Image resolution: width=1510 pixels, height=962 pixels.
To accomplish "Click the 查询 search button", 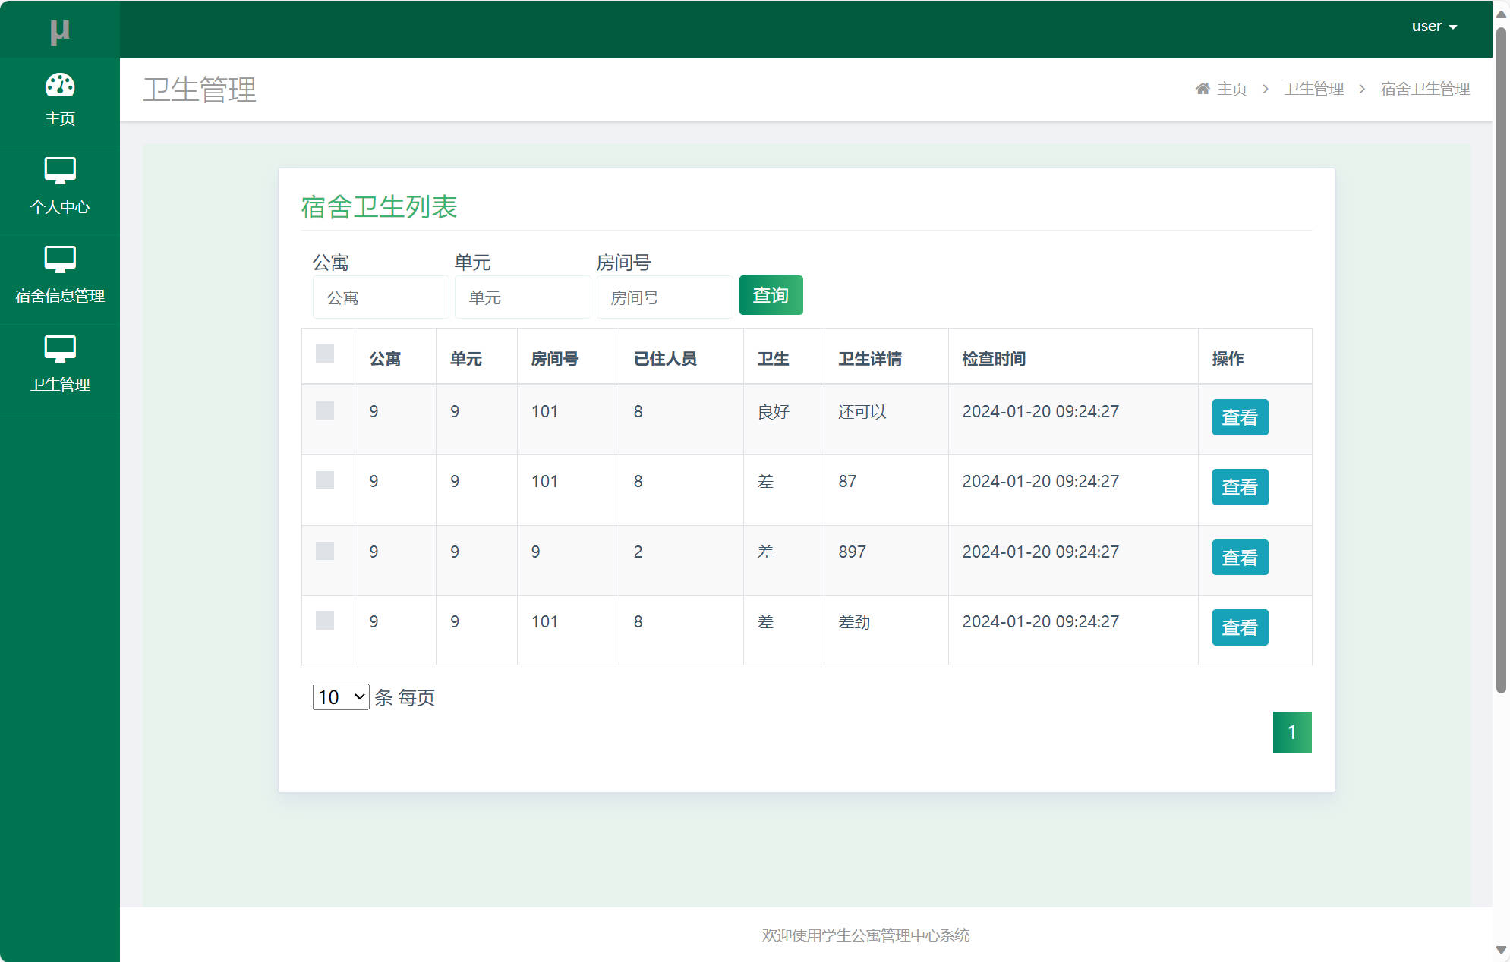I will pos(771,295).
